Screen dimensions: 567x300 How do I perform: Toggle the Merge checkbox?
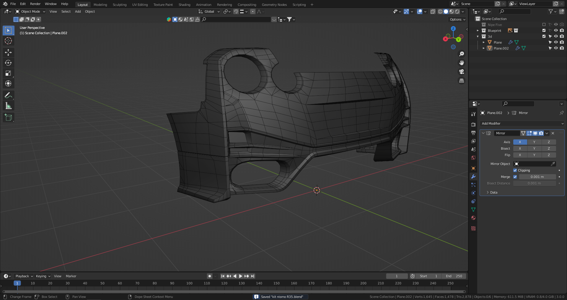tap(515, 177)
